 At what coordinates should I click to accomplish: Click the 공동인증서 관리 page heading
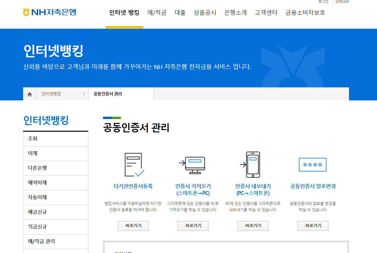coord(136,128)
